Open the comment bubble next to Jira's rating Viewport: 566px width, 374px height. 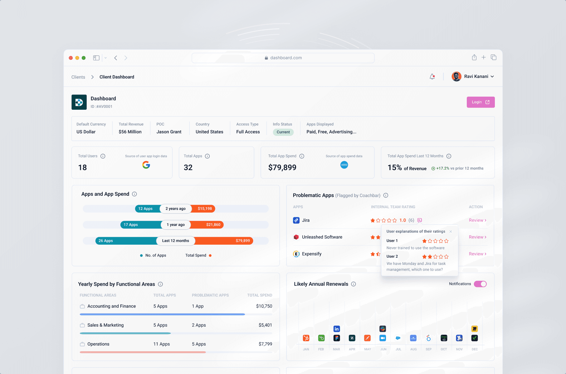pos(419,220)
